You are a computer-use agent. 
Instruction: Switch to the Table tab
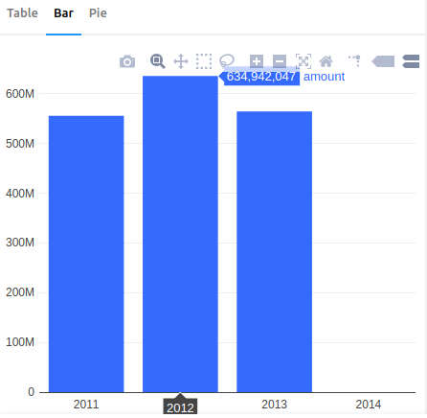(22, 13)
